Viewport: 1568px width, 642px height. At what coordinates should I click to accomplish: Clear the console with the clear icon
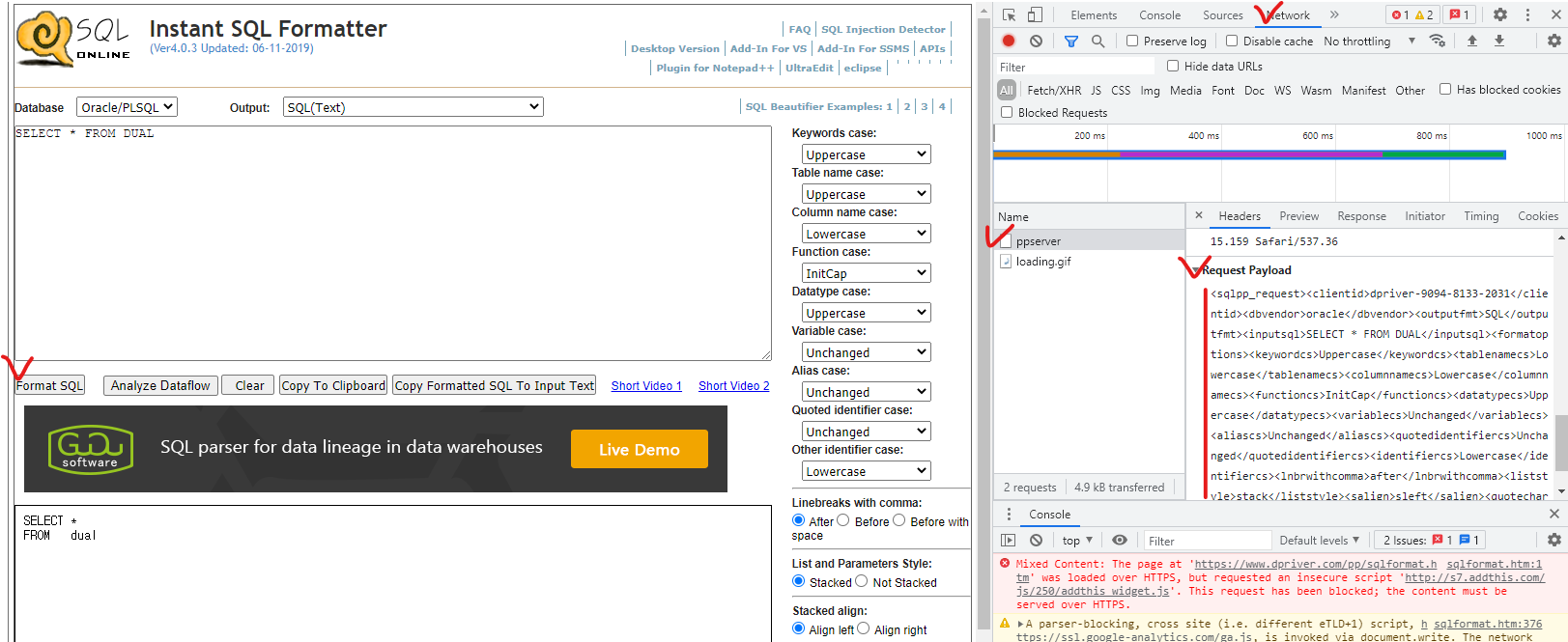(1036, 541)
